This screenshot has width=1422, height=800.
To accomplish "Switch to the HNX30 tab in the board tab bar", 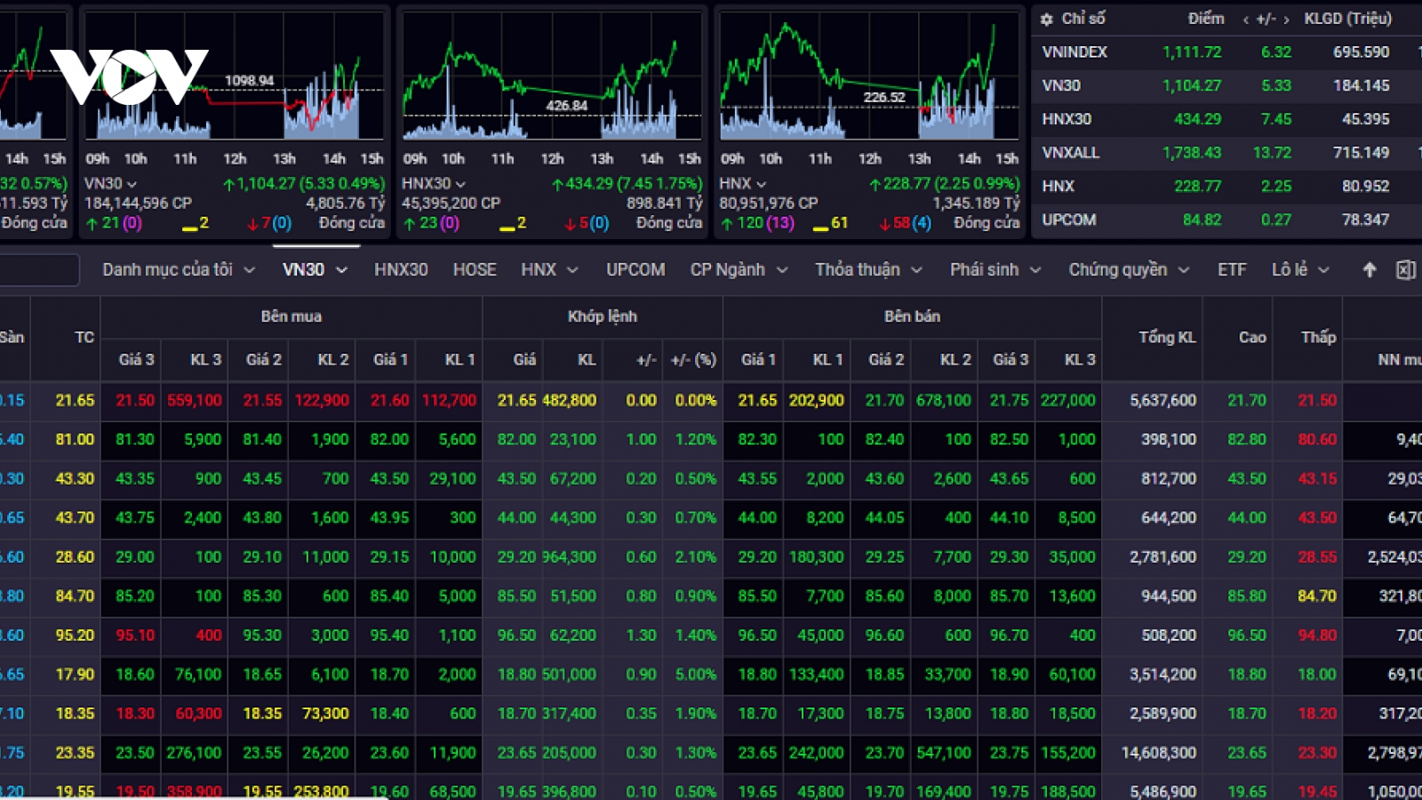I will (401, 269).
